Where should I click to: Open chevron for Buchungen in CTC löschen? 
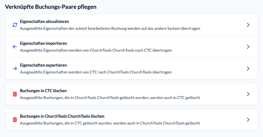click(x=248, y=94)
